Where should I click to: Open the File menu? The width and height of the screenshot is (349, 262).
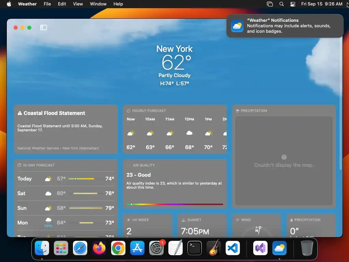(47, 4)
